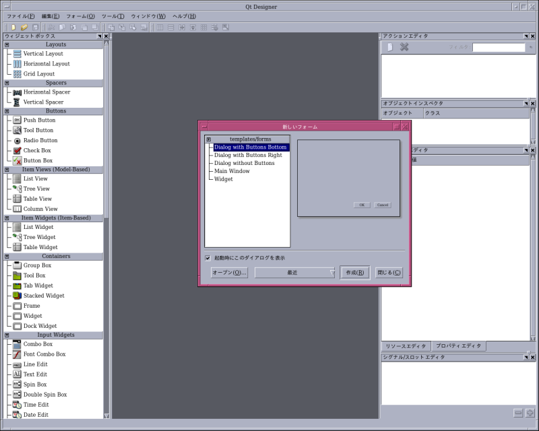Open the ファイル(F) menu
This screenshot has height=431, width=539.
pyautogui.click(x=21, y=16)
